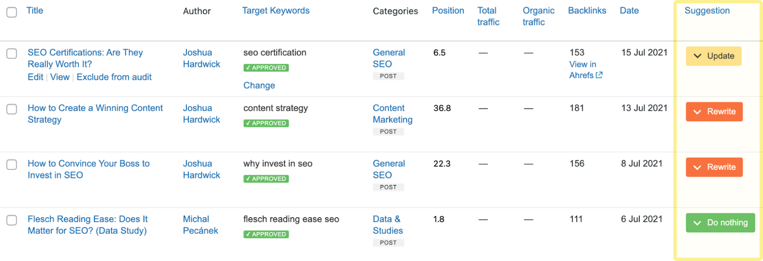Expand the Update suggestion dropdown

coord(713,56)
